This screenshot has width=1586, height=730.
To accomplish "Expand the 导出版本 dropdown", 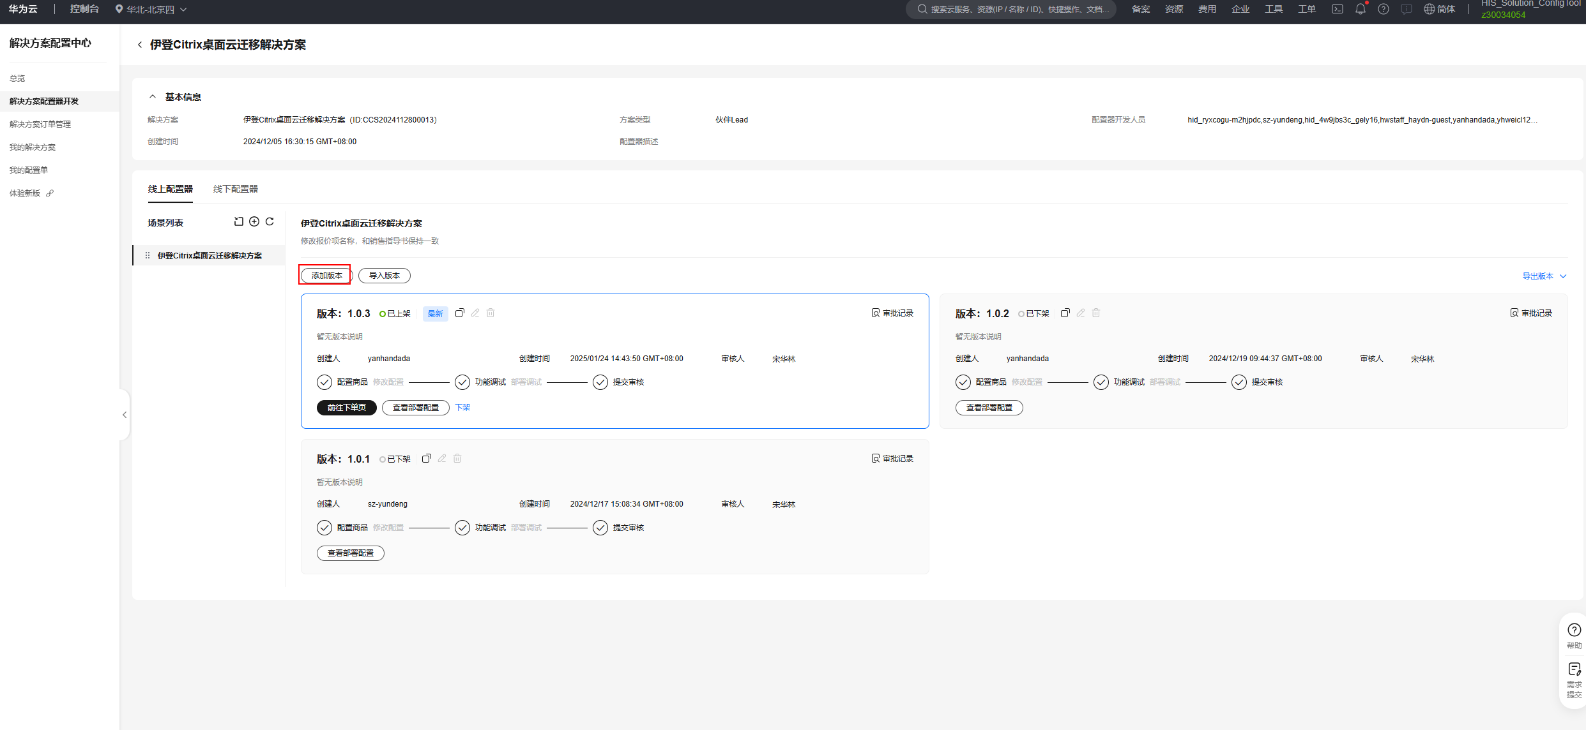I will 1544,276.
